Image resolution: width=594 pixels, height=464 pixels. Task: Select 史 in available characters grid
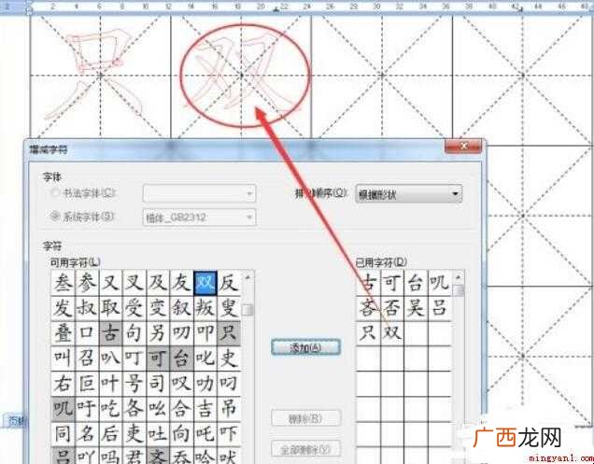[229, 359]
